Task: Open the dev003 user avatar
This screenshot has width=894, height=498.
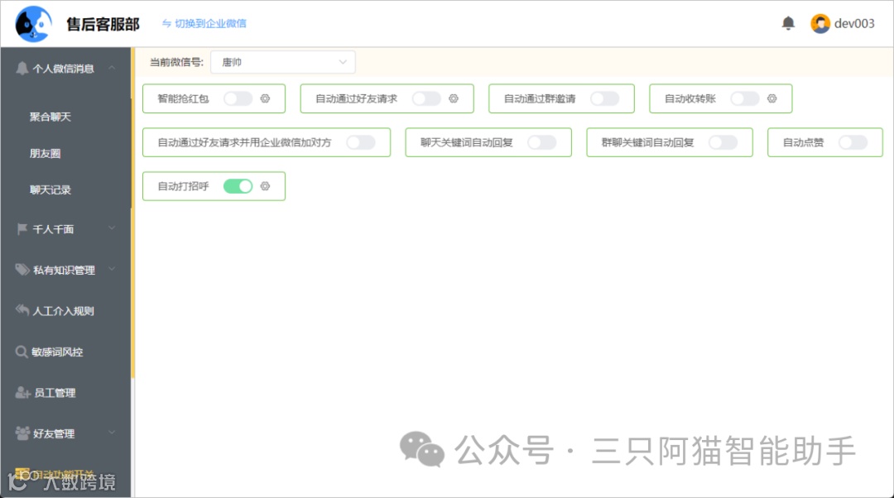Action: (819, 24)
